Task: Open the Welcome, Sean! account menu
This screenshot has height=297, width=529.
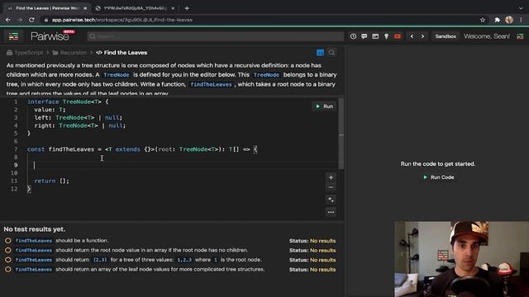Action: [487, 36]
